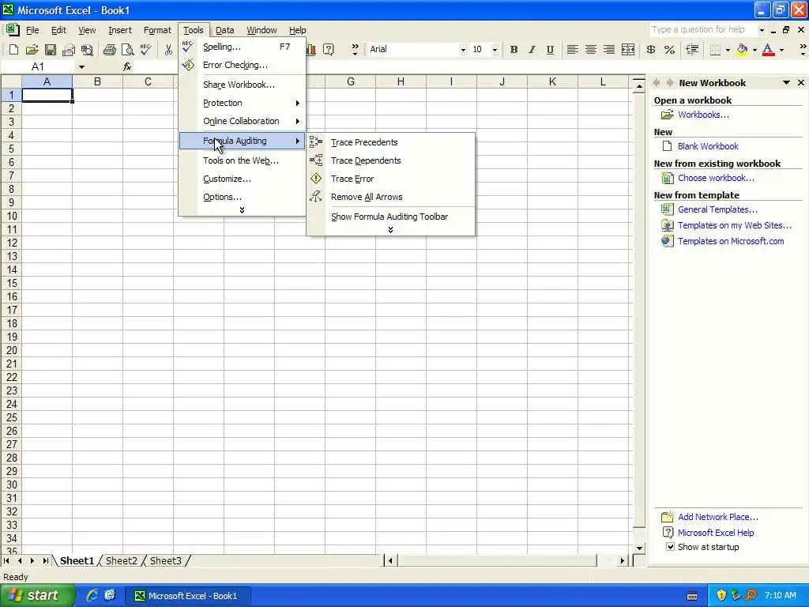Uncheck the Show at startup checkbox
This screenshot has width=809, height=607.
click(x=670, y=547)
